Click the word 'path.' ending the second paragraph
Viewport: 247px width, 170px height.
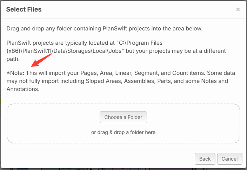point(13,59)
